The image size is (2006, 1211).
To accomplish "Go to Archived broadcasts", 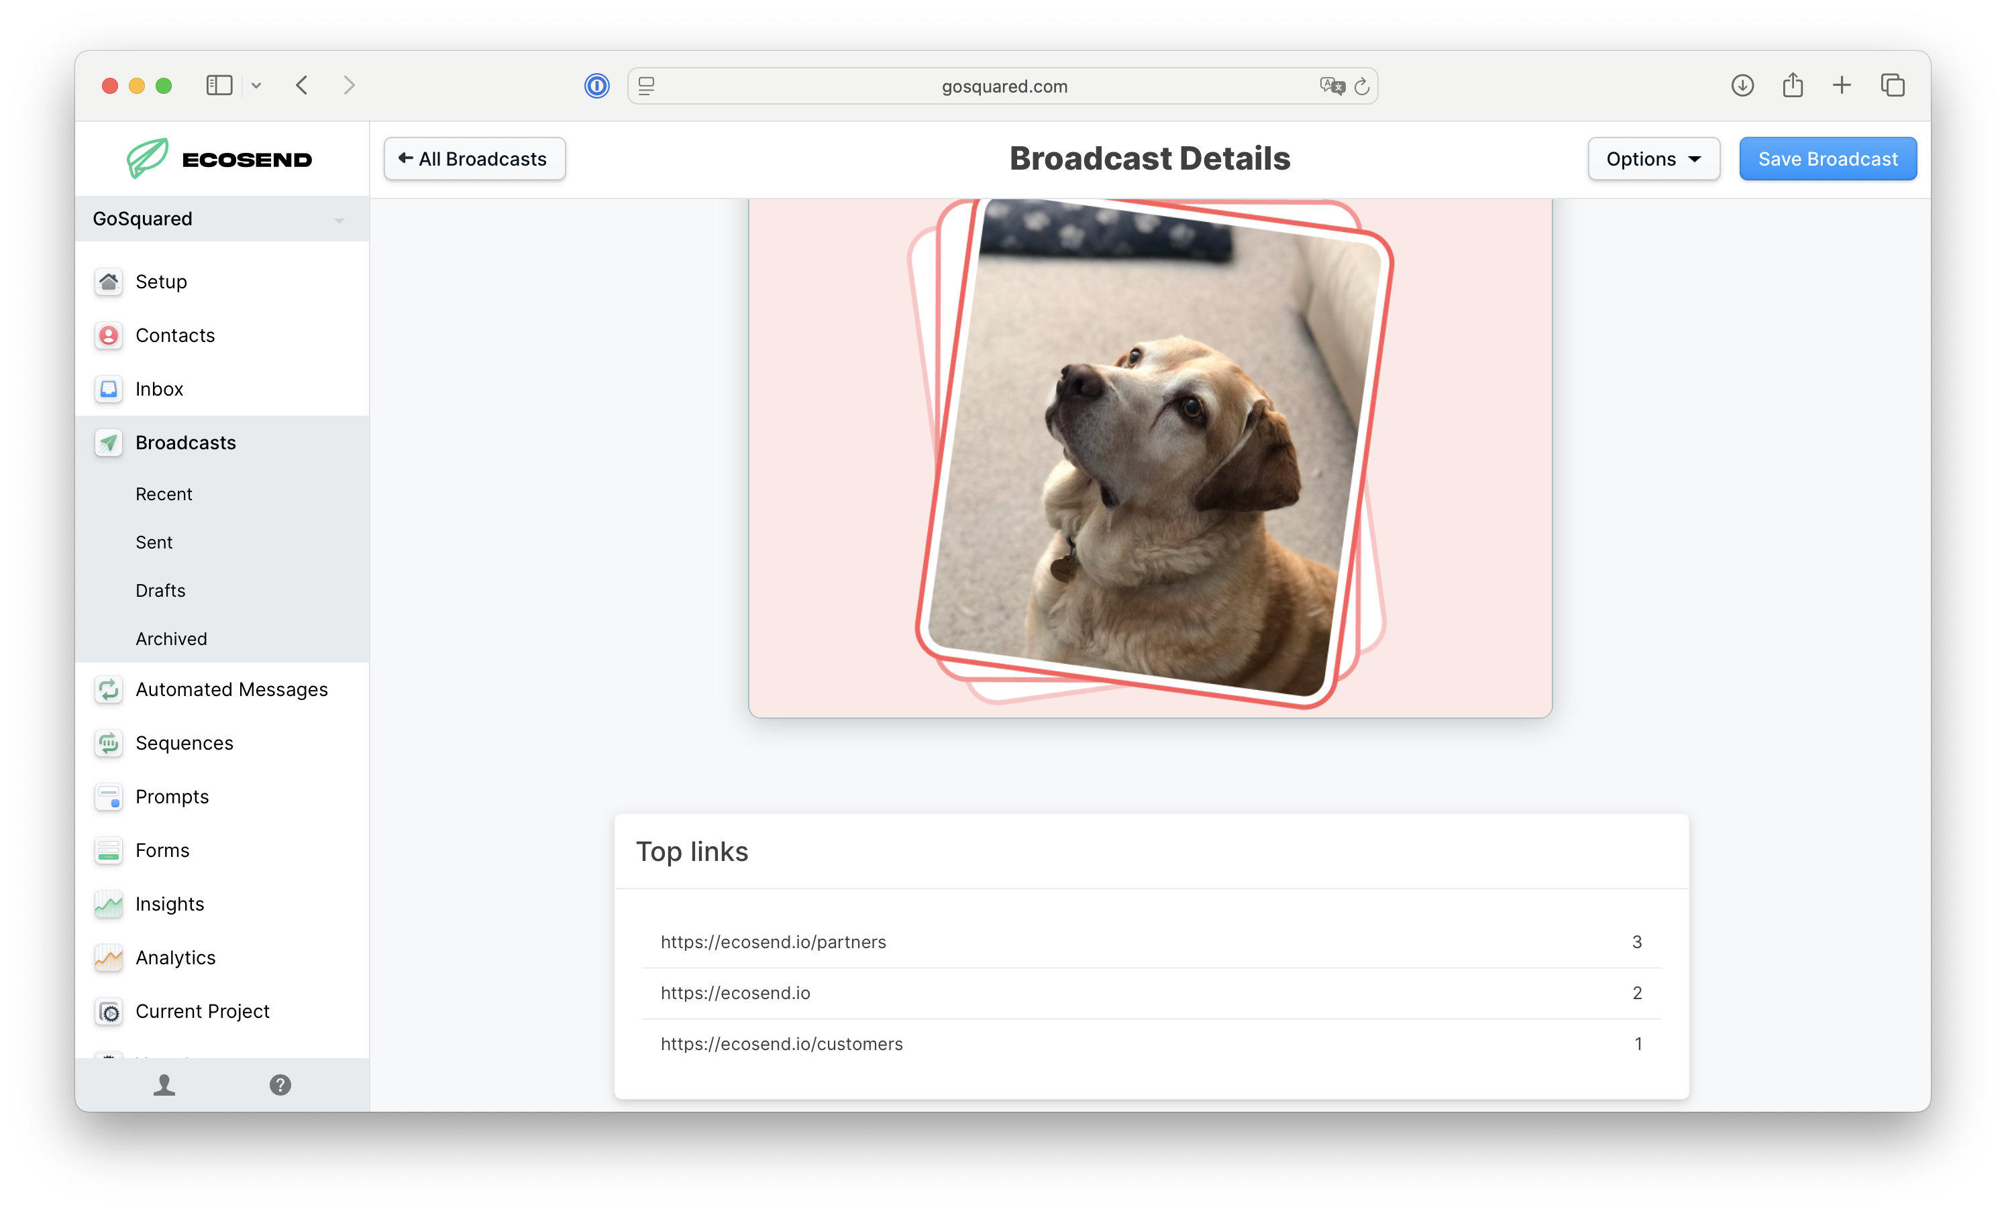I will (x=171, y=639).
